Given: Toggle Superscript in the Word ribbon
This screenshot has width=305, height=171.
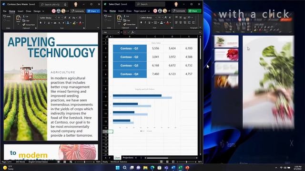Looking at the screenshot, I should point(63,23).
